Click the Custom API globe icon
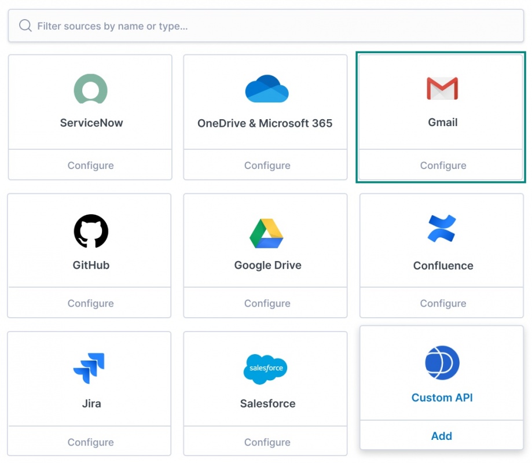532x463 pixels. pos(442,363)
